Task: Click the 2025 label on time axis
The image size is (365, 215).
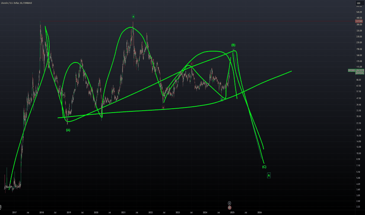Action: point(232,212)
